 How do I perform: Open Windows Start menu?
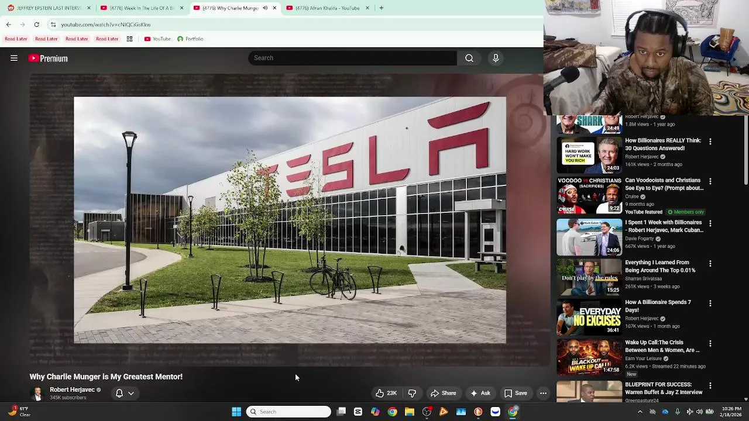point(236,412)
